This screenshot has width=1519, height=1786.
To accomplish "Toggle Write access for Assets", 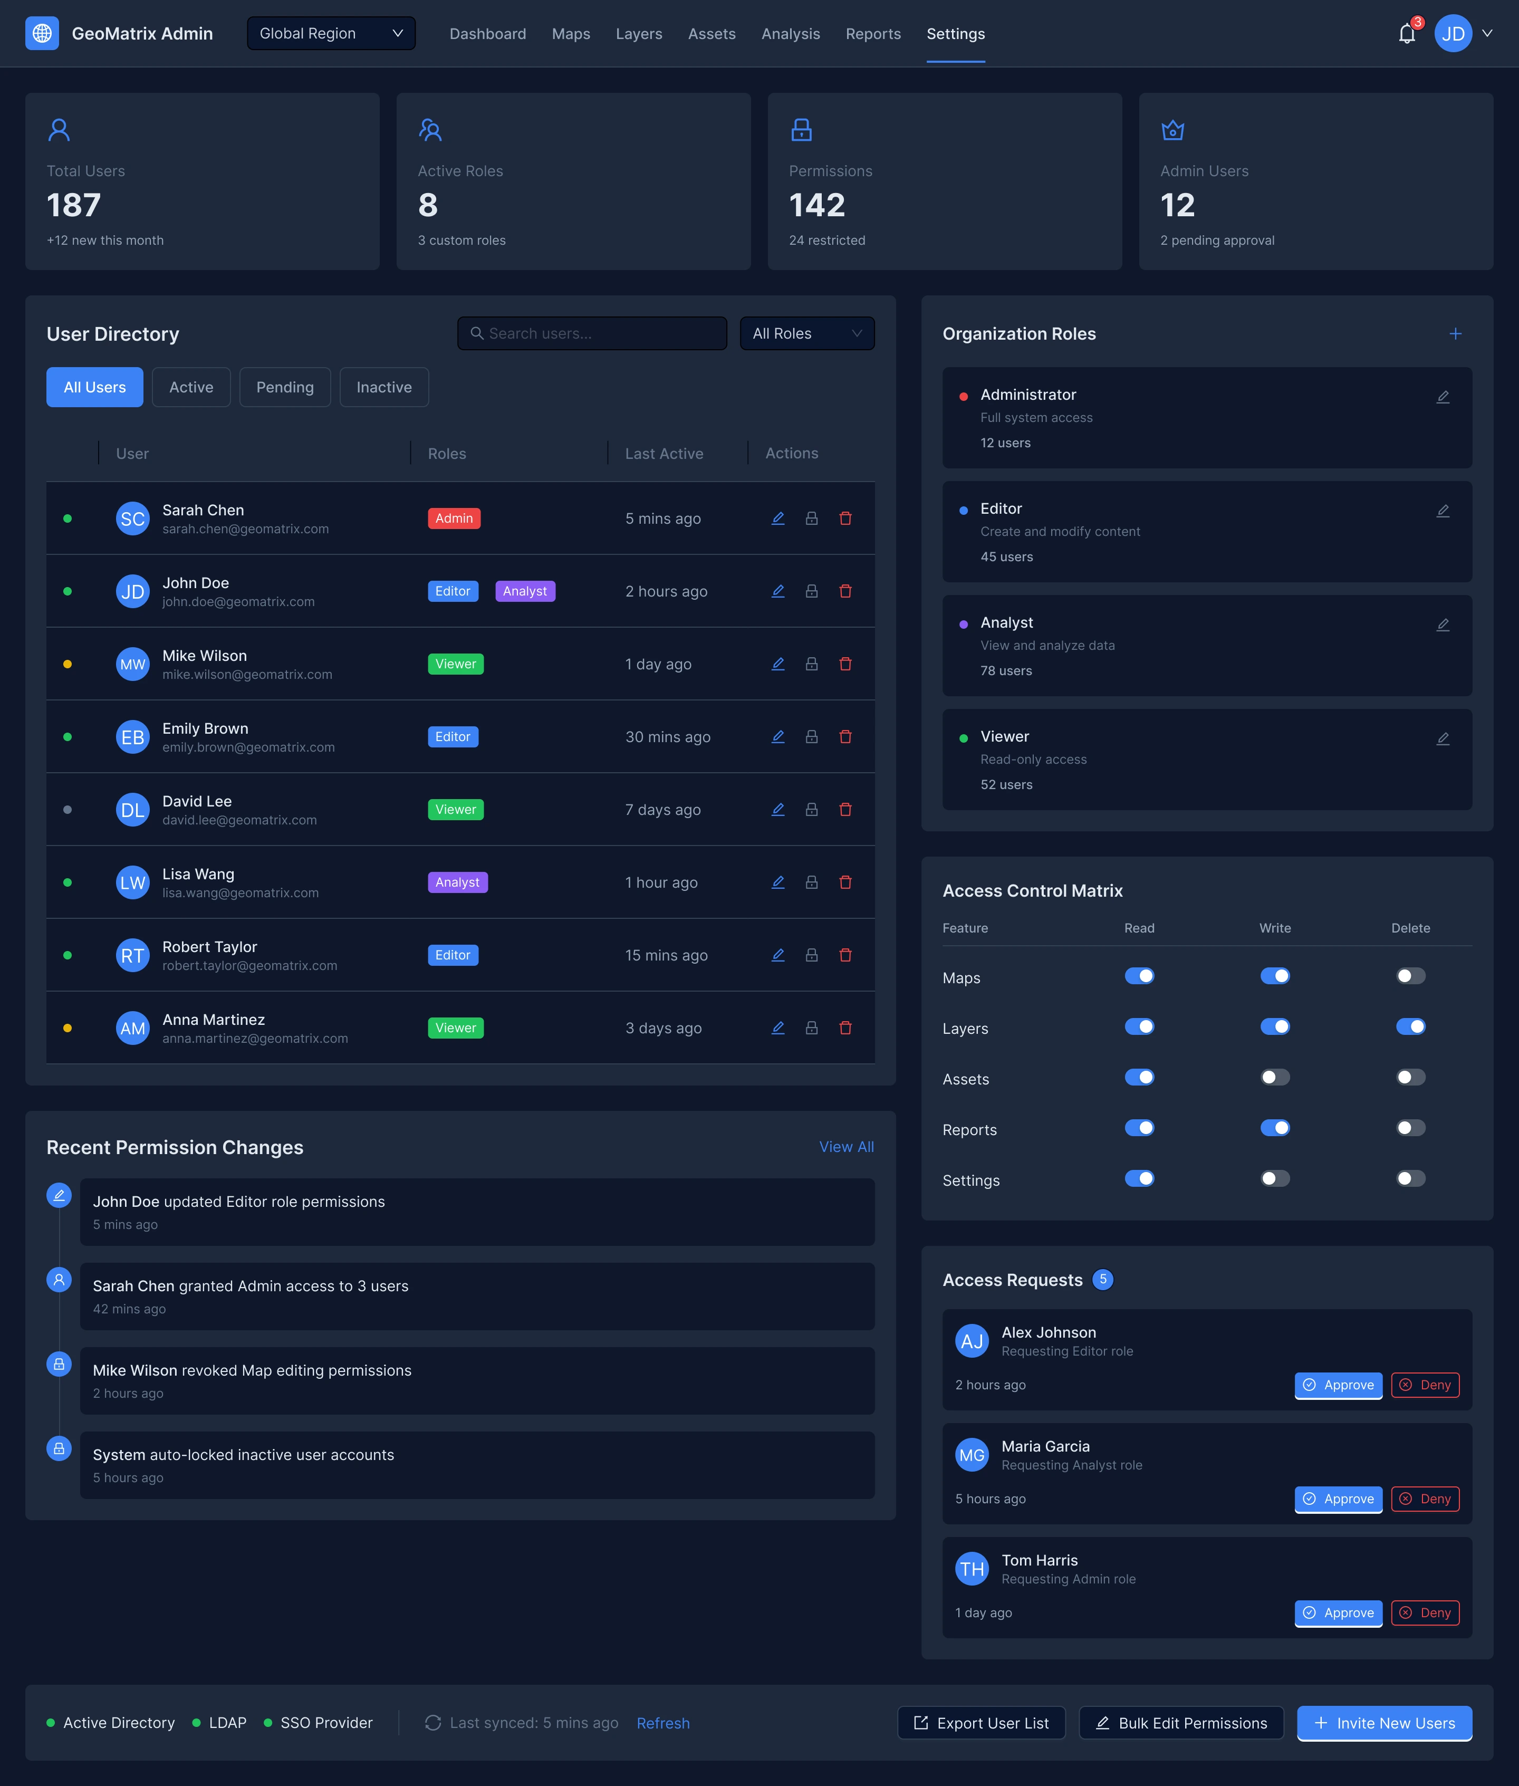I will point(1274,1077).
